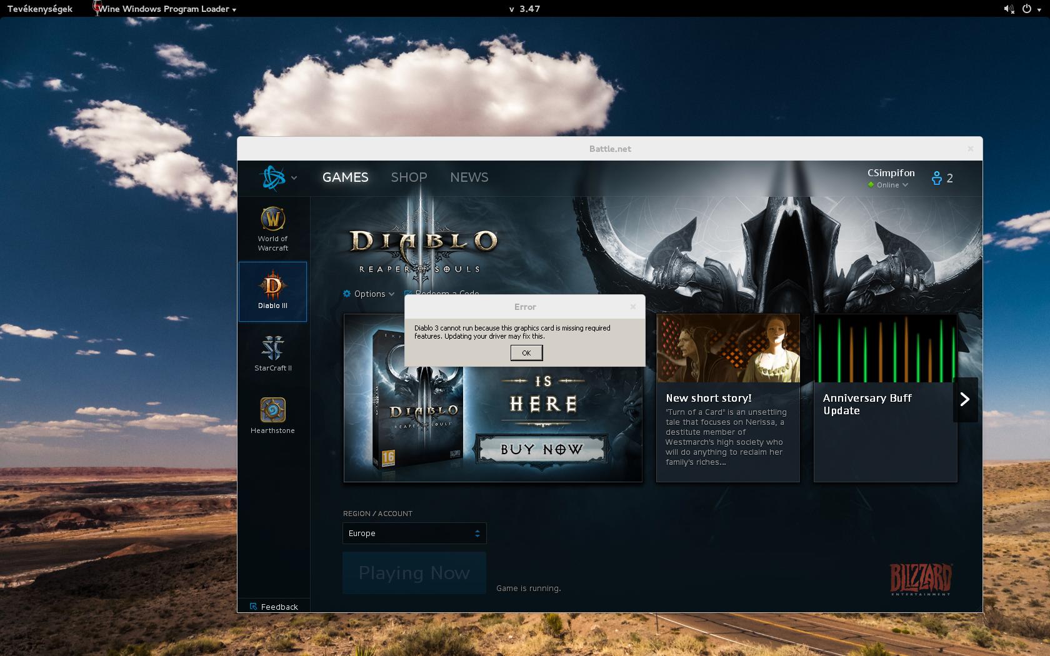Switch to the SHOP tab
Viewport: 1050px width, 656px height.
(x=409, y=177)
